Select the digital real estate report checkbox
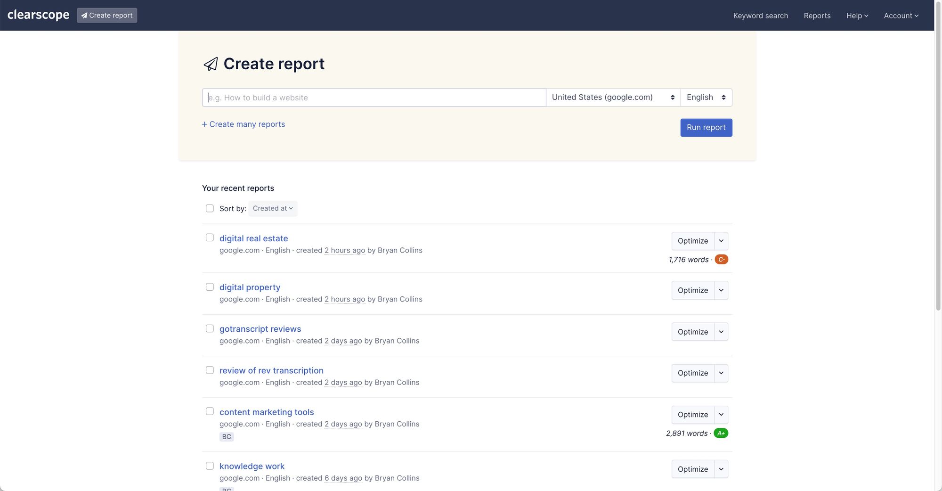The height and width of the screenshot is (491, 942). (210, 238)
